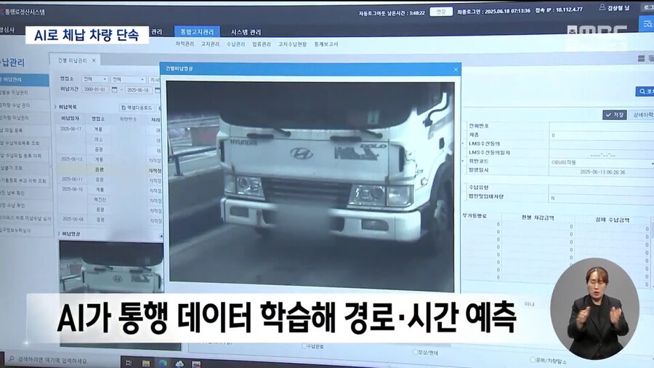Viewport: 654px width, 368px height.
Task: Open the second 영업소 dropdown showing 전체
Action: click(128, 79)
